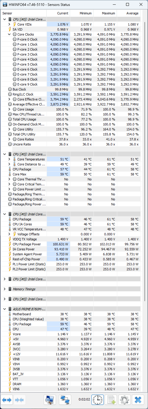Expand the Core VIDs row

click(x=9, y=24)
